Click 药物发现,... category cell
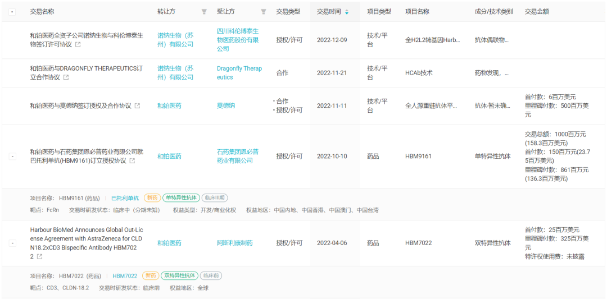 point(492,72)
